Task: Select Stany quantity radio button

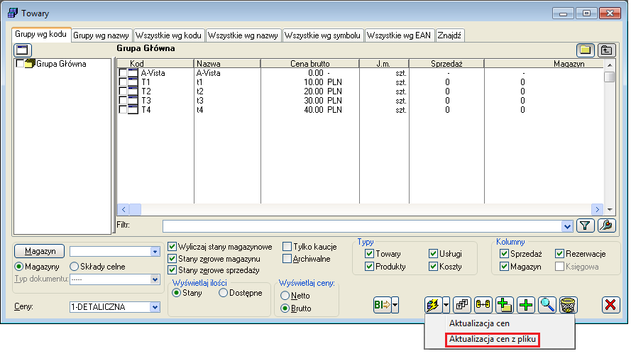Action: click(176, 293)
